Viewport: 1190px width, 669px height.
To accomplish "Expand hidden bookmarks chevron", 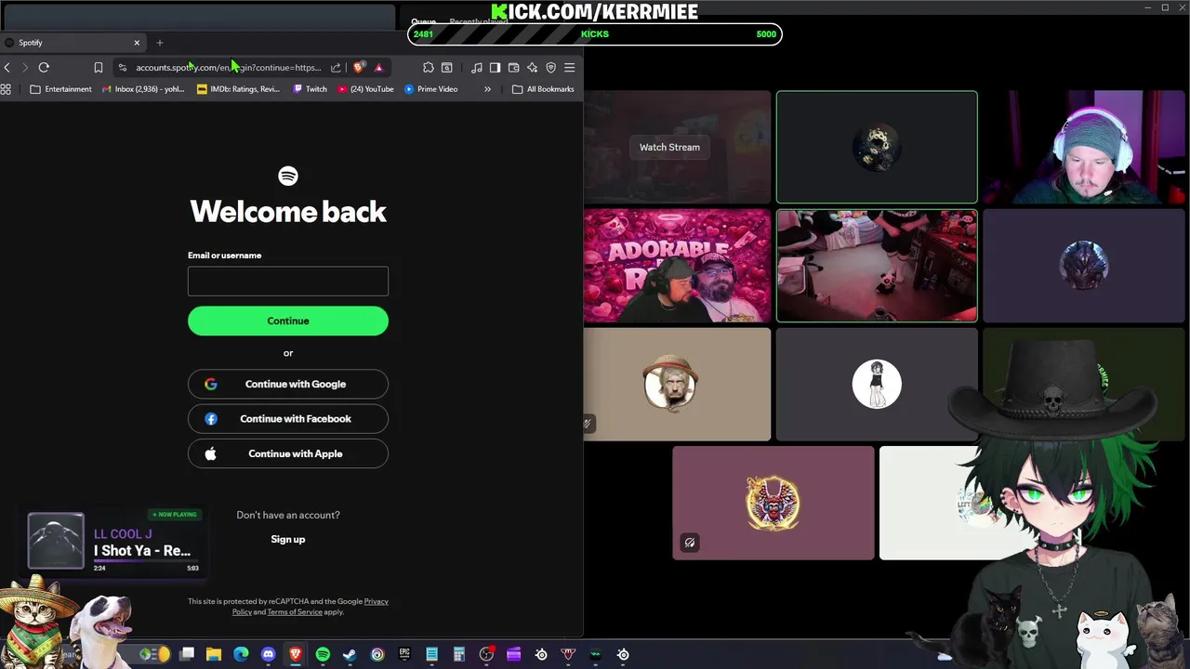I will (487, 89).
